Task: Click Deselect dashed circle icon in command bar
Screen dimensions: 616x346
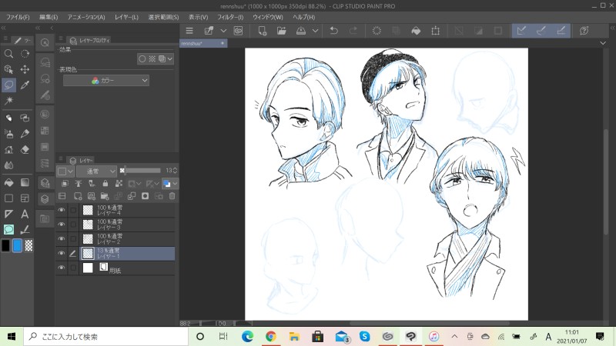Action: pyautogui.click(x=377, y=31)
